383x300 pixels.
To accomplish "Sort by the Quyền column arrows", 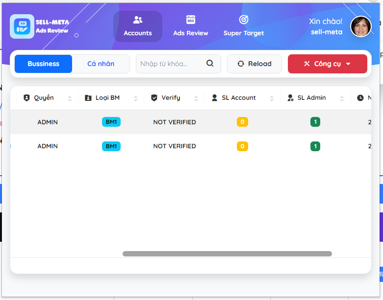I will 70,98.
